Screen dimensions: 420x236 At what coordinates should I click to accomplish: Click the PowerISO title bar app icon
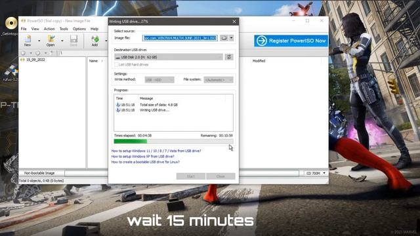pos(24,21)
